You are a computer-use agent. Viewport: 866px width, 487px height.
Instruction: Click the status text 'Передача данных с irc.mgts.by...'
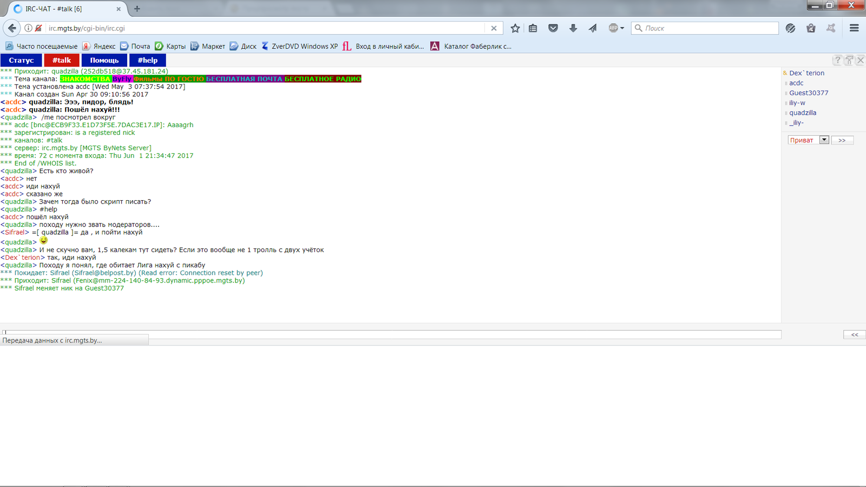coord(52,340)
